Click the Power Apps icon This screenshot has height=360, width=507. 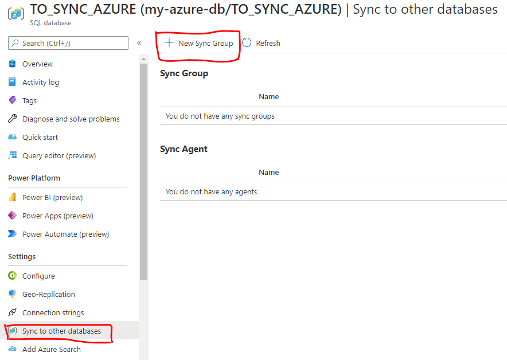point(12,215)
